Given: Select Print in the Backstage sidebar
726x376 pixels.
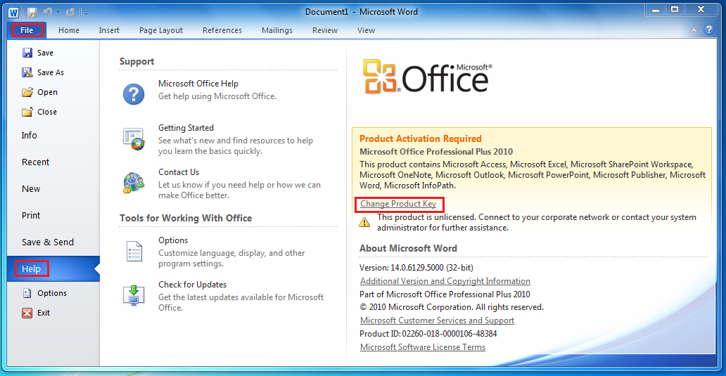Looking at the screenshot, I should coord(53,216).
